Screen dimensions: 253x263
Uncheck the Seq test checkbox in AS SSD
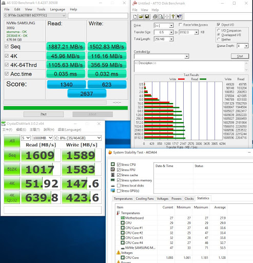tap(7, 46)
